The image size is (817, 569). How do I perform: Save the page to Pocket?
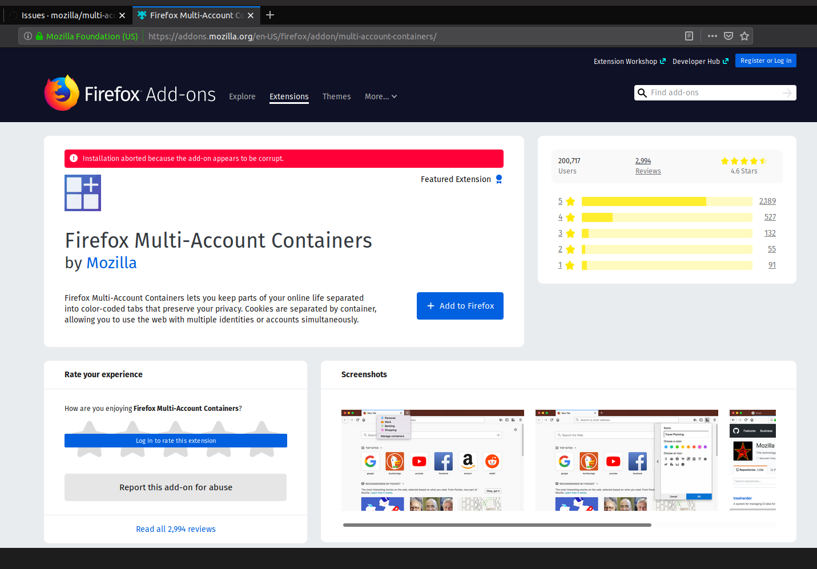point(728,35)
